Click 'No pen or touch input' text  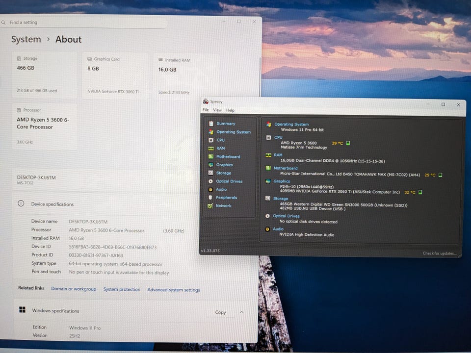point(119,272)
